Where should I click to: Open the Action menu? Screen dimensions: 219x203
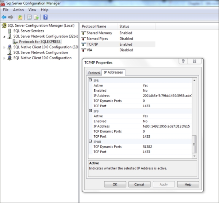(18, 10)
